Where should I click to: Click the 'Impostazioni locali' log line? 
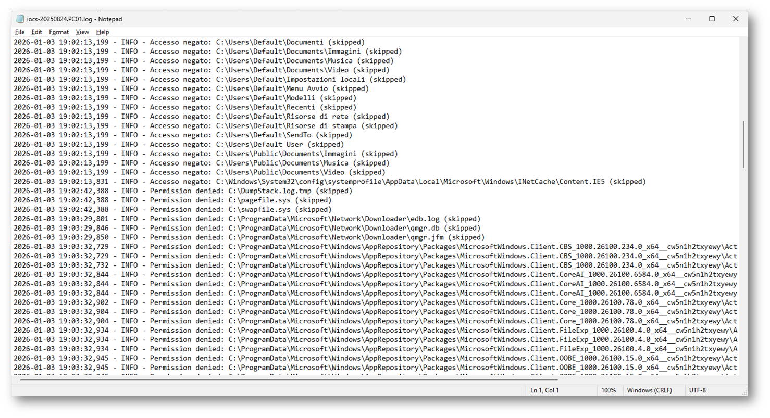click(x=209, y=80)
